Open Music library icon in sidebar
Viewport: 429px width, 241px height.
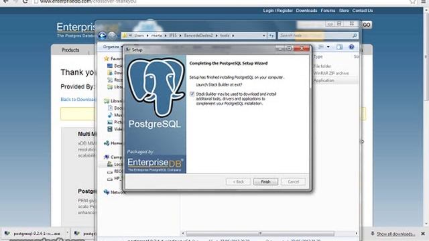point(110,115)
